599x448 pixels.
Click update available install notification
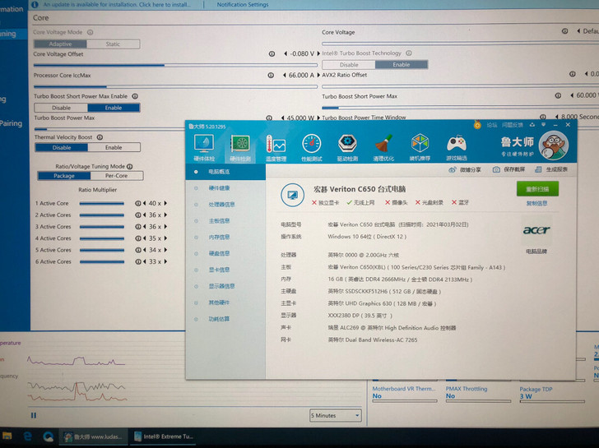(x=117, y=5)
